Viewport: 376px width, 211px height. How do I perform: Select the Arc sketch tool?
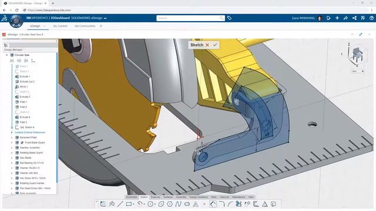[140, 204]
